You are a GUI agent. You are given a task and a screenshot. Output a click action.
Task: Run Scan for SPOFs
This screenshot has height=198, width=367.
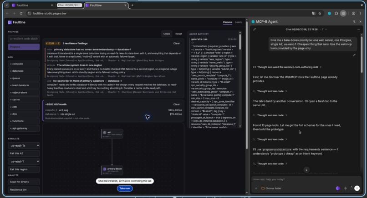point(24,182)
